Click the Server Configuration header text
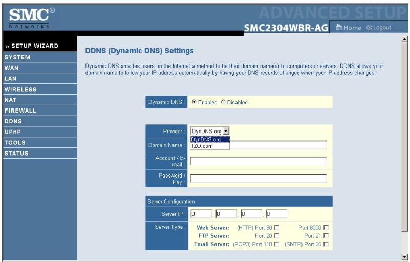410x262 pixels. 171,201
